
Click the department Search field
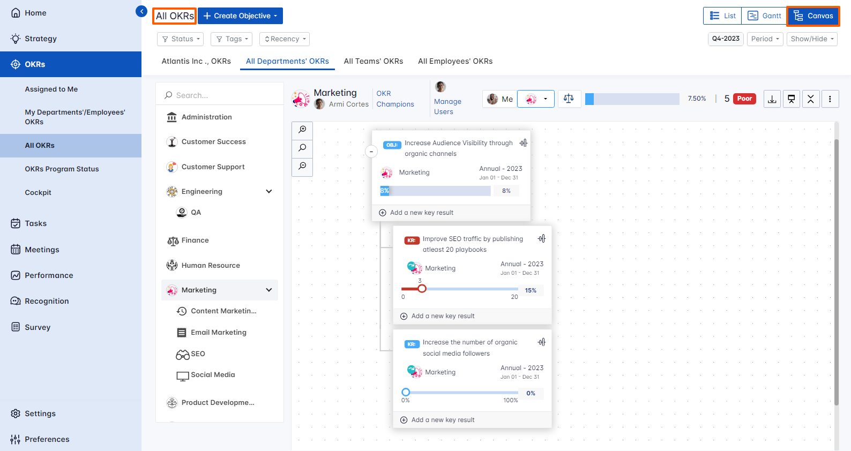tap(220, 95)
